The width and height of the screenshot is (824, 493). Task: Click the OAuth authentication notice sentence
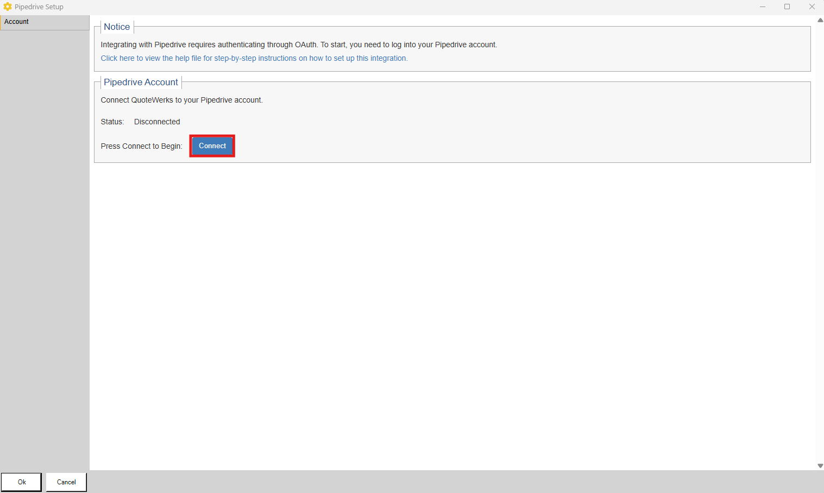click(299, 45)
